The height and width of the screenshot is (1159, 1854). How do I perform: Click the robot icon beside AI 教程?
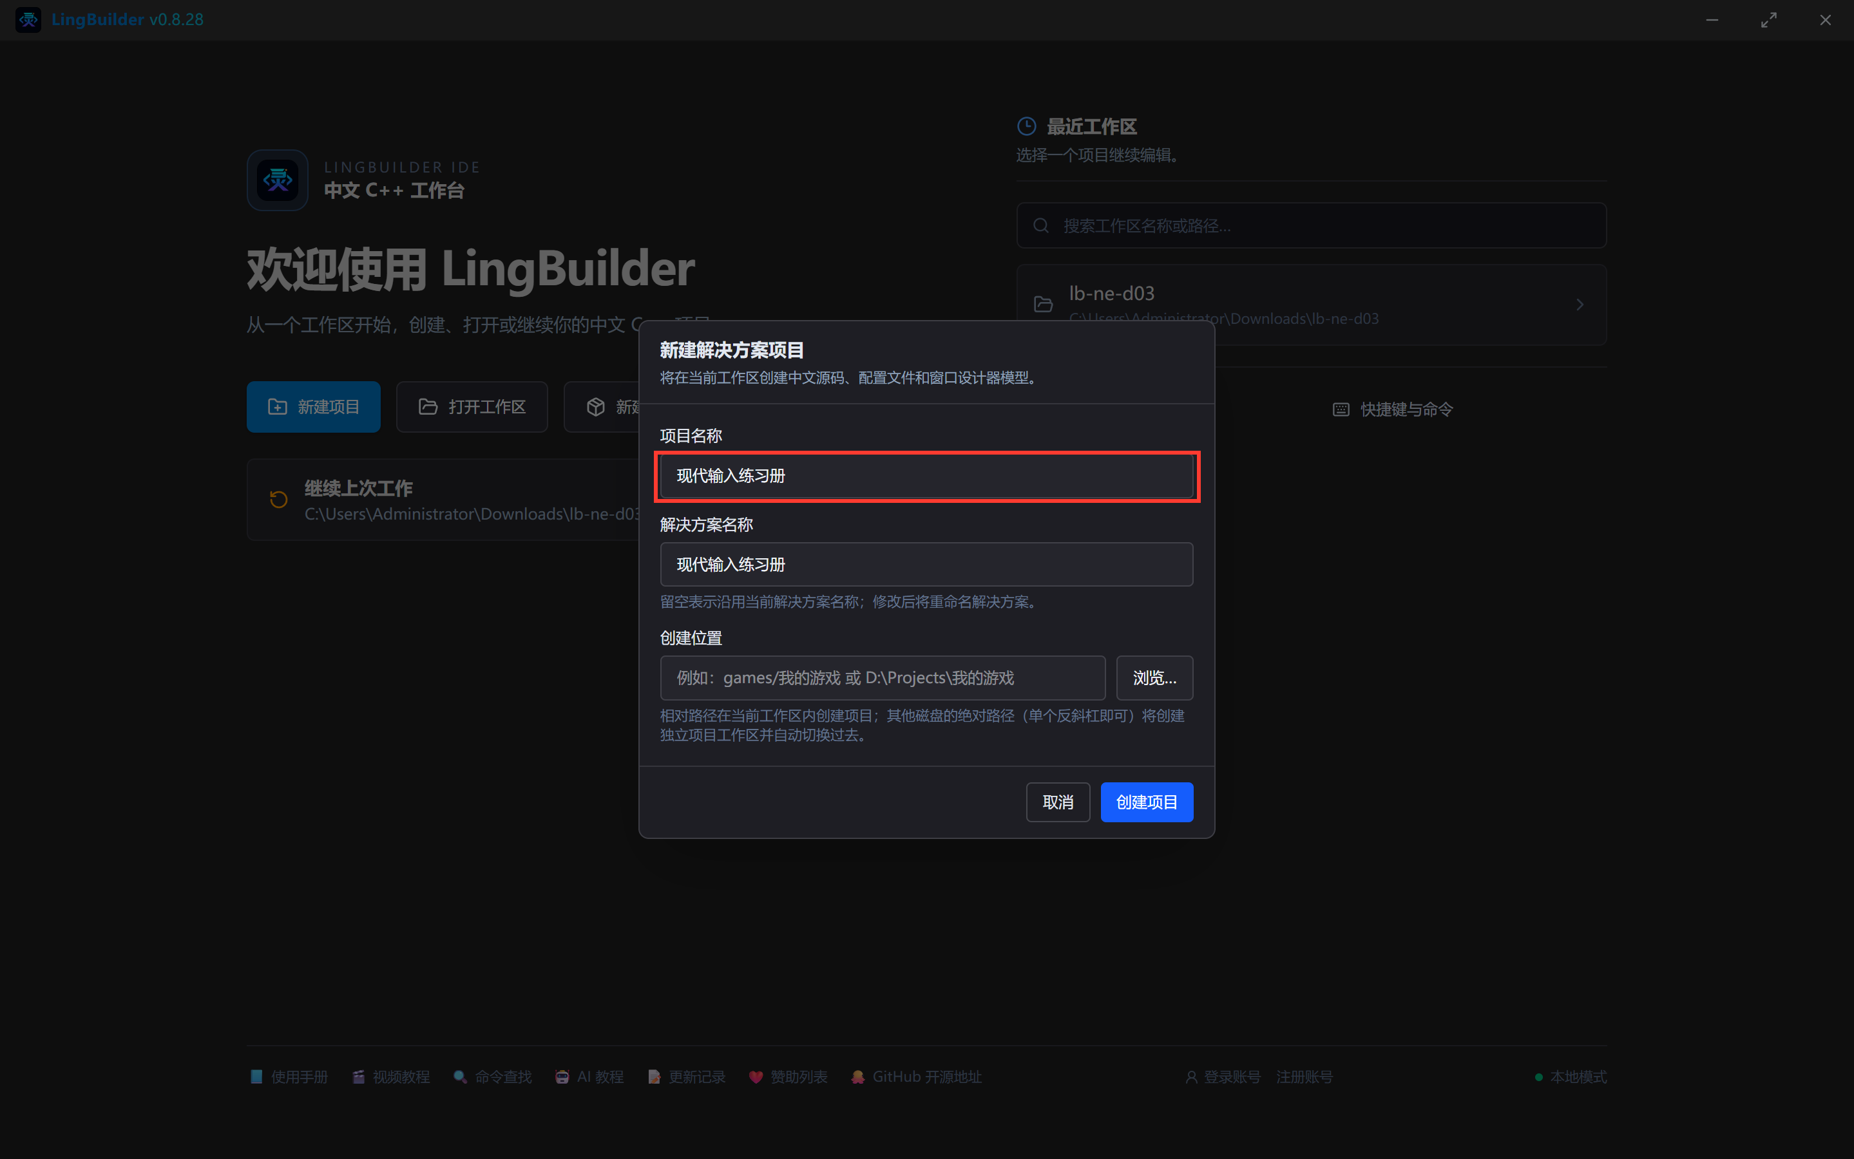(x=562, y=1077)
